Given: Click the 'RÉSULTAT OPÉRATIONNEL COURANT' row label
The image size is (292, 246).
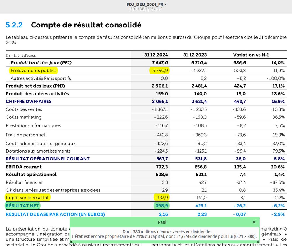Looking at the screenshot, I should click(x=48, y=159).
